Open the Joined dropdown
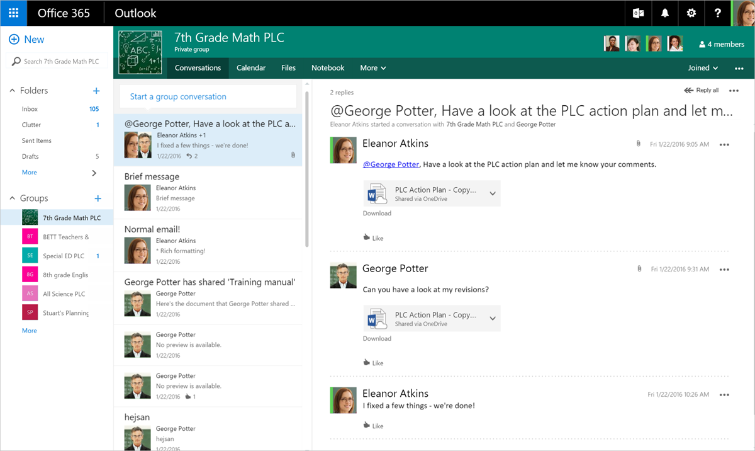Image resolution: width=755 pixels, height=451 pixels. pos(702,68)
